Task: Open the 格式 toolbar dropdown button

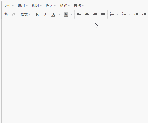Action: 25,14
